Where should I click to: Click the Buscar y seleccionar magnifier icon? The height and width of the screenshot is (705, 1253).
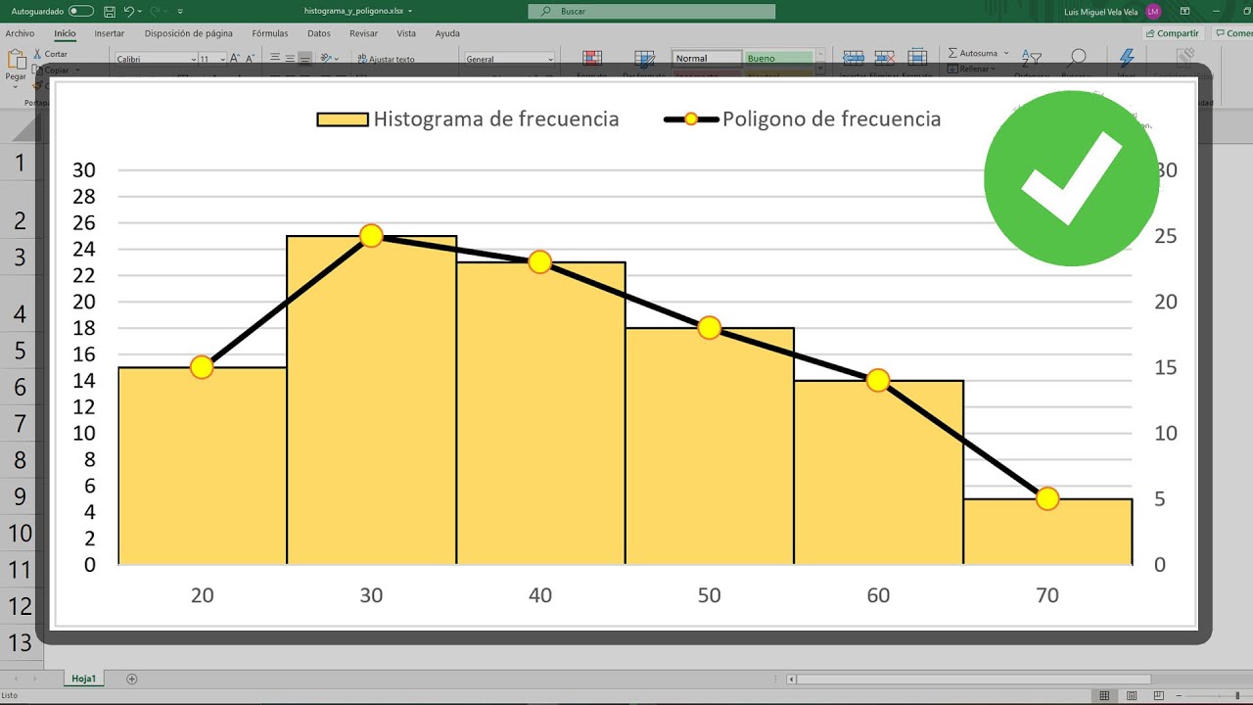(x=1078, y=58)
